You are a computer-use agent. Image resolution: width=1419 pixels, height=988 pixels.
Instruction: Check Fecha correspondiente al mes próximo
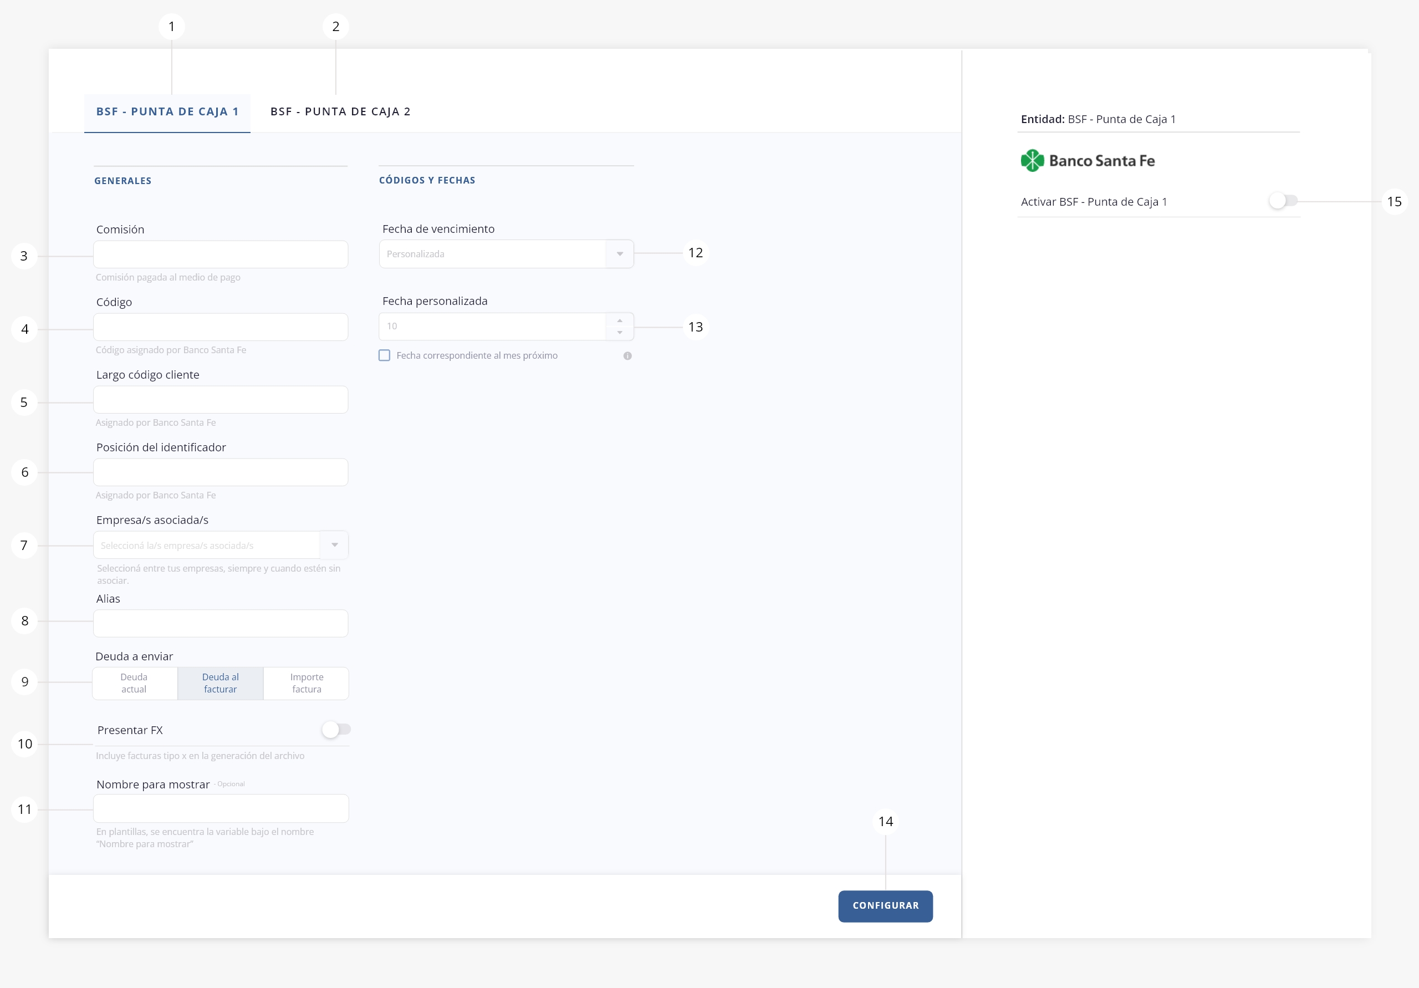[385, 355]
